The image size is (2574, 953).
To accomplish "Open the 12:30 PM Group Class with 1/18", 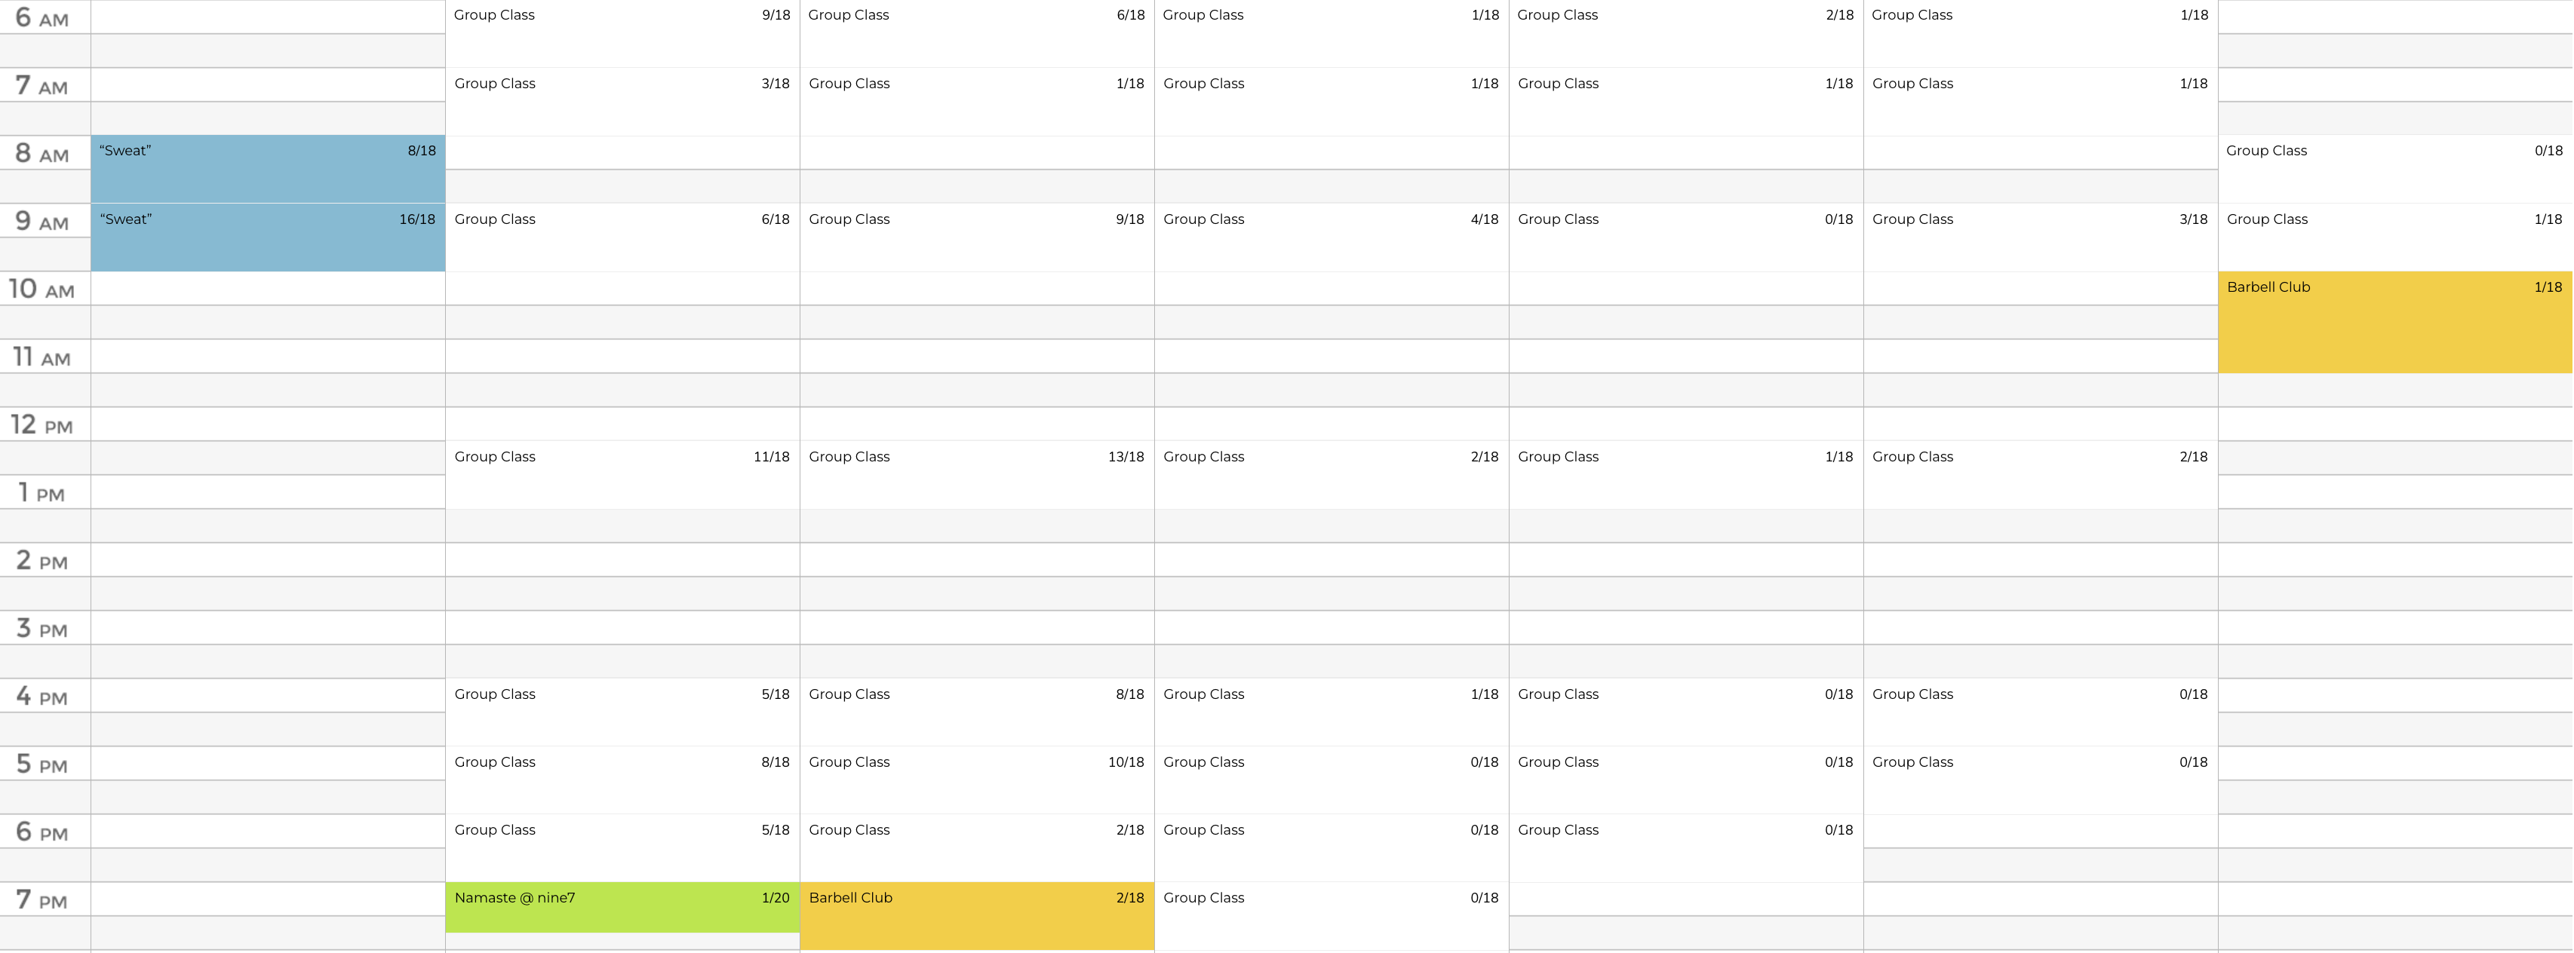I will (1685, 474).
